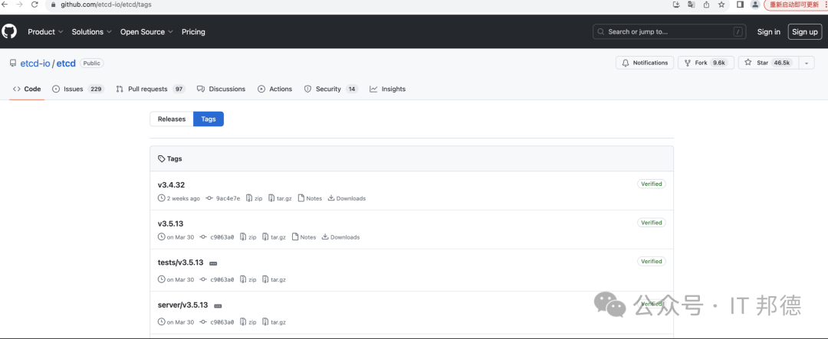The image size is (828, 339).
Task: Open Notes for v3.4.32
Action: tap(310, 199)
